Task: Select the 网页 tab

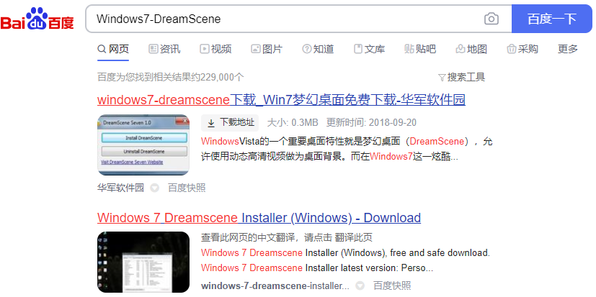Action: pos(113,49)
